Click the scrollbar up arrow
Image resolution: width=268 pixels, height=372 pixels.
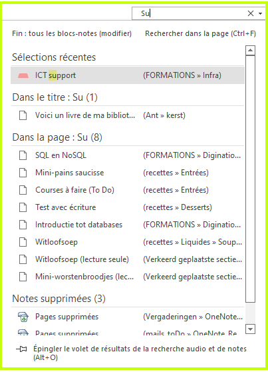point(250,50)
